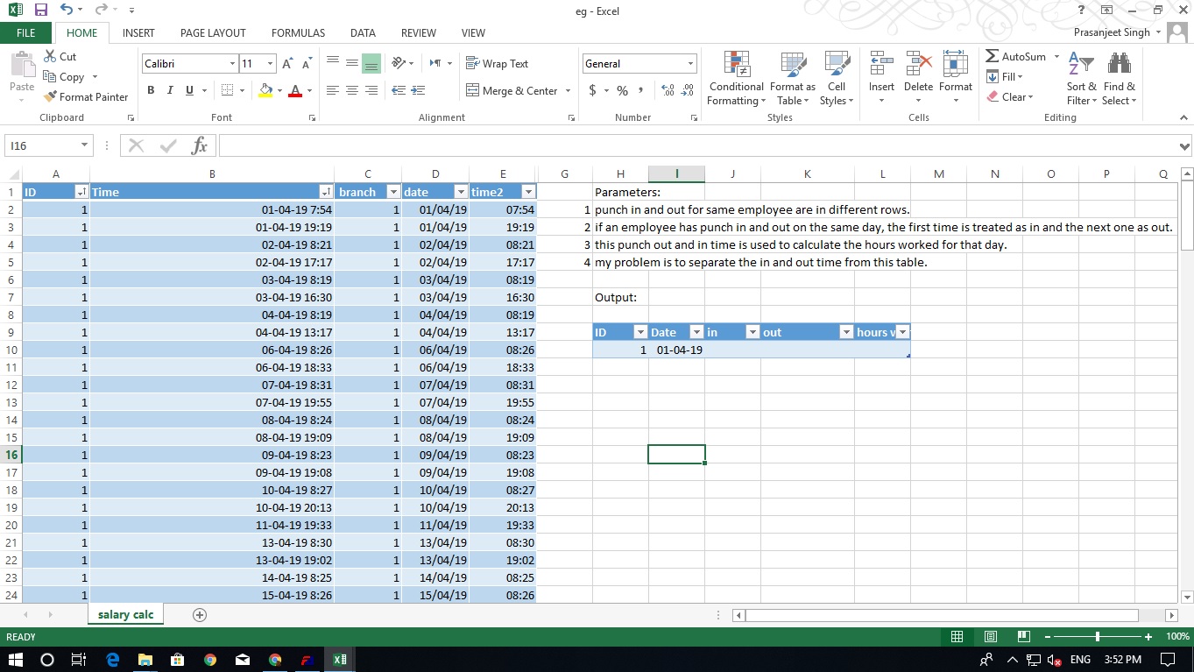Click Zoom In on the status bar
This screenshot has width=1194, height=672.
coord(1148,636)
